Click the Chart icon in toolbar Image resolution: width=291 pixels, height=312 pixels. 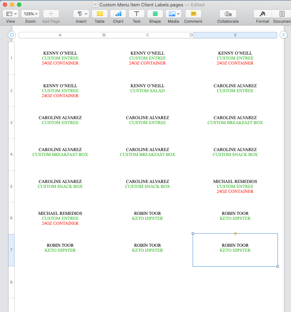[118, 14]
